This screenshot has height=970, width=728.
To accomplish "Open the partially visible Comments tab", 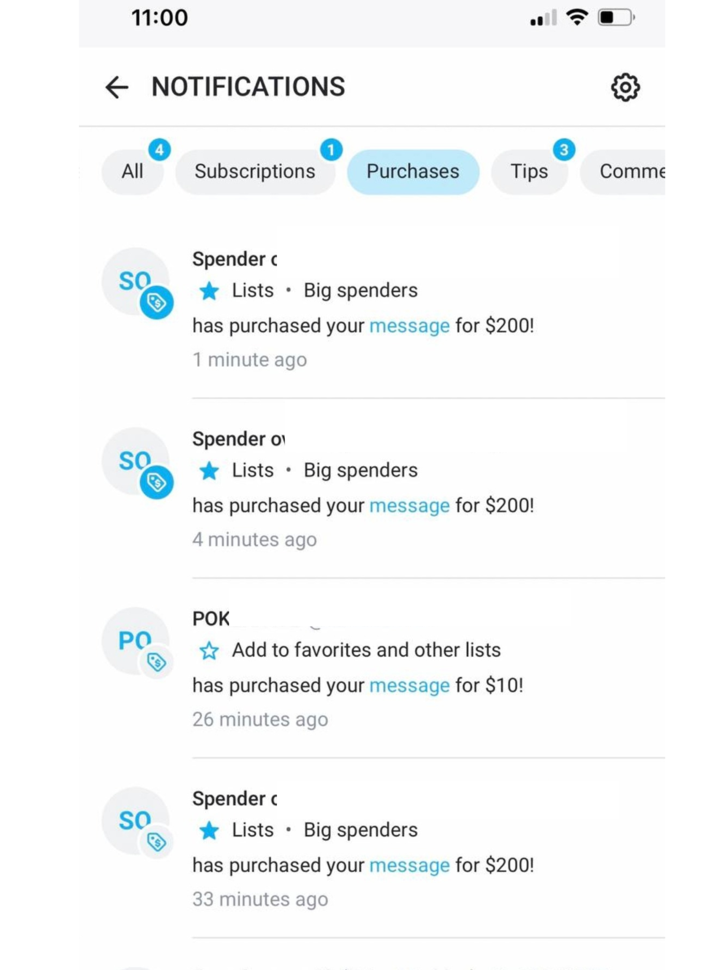I will coord(623,171).
